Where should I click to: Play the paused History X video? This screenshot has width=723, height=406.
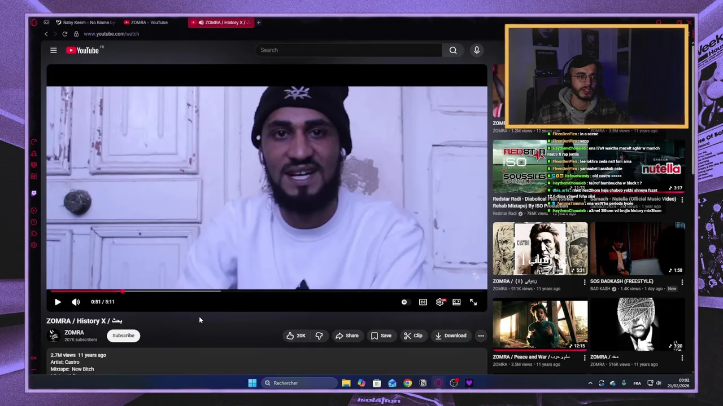click(58, 302)
